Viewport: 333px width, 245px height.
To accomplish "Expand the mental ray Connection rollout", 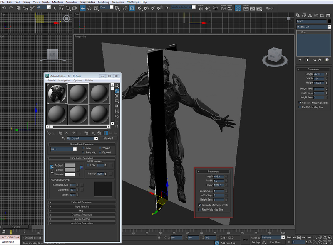I will pyautogui.click(x=82, y=223).
